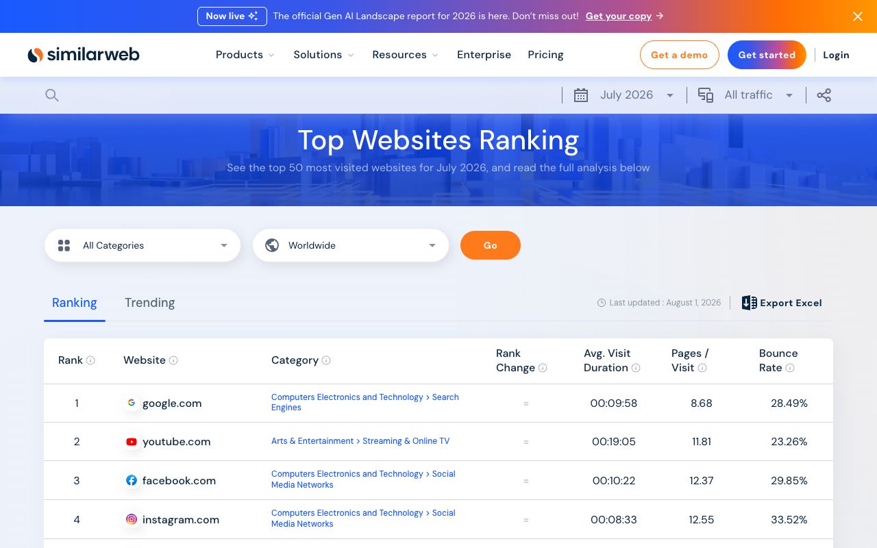The height and width of the screenshot is (548, 877).
Task: Click the sparkle Now live badge
Action: [x=232, y=16]
